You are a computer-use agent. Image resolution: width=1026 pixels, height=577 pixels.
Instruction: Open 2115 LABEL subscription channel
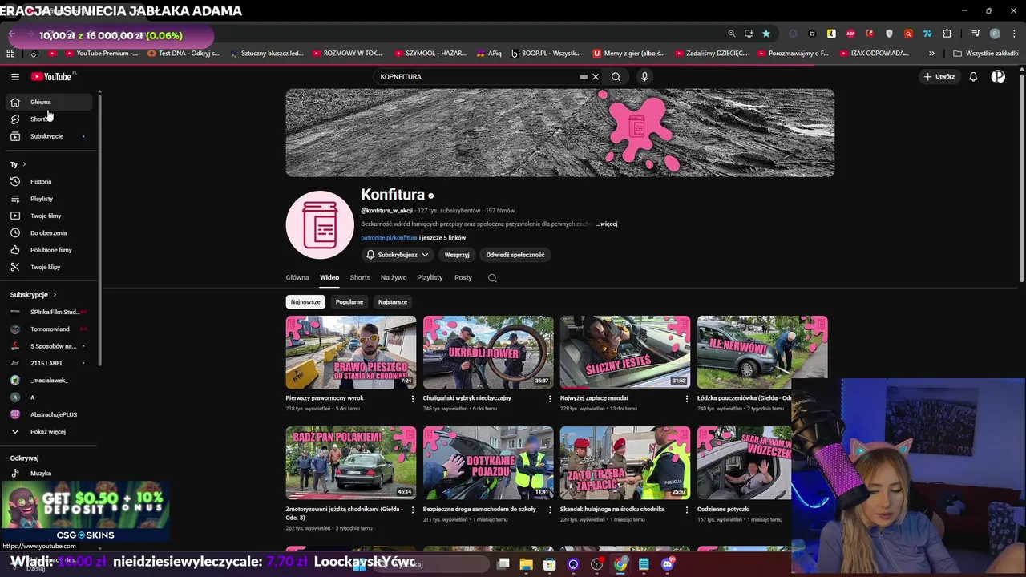click(49, 363)
